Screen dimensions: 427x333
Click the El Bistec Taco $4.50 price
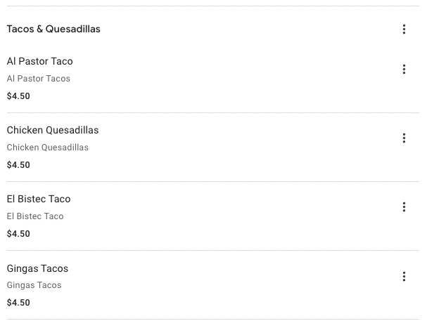pyautogui.click(x=18, y=234)
